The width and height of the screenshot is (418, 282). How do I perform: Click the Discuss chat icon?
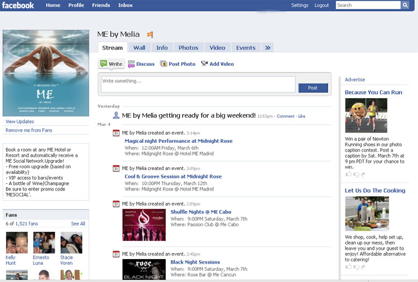[132, 64]
